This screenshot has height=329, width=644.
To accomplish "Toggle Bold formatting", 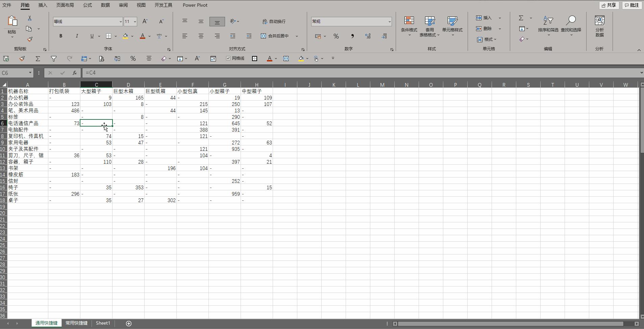I will pos(61,36).
